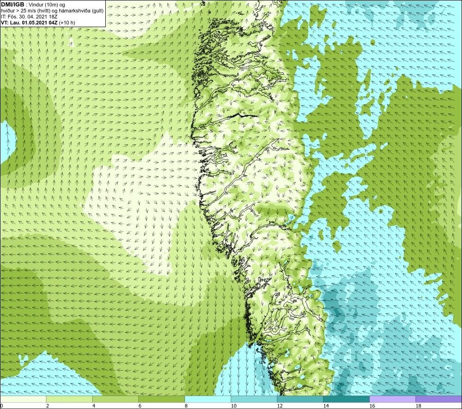This screenshot has height=409, width=462.
Task: Click the scale label "18"
Action: pyautogui.click(x=418, y=406)
